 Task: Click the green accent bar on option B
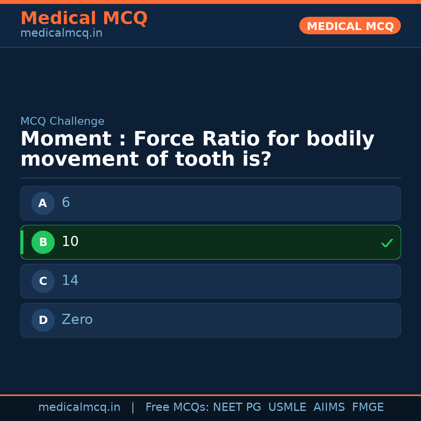coord(22,242)
